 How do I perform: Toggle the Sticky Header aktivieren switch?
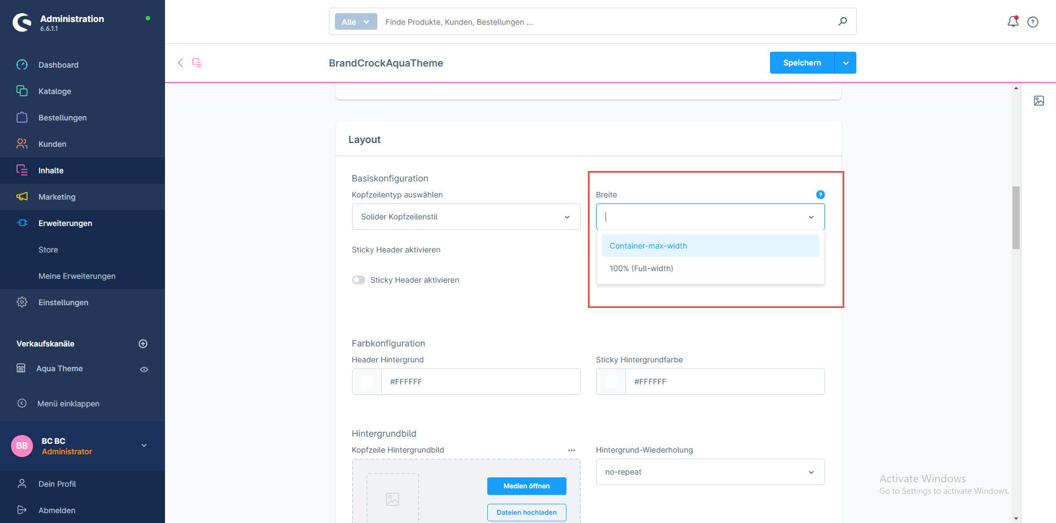coord(359,280)
